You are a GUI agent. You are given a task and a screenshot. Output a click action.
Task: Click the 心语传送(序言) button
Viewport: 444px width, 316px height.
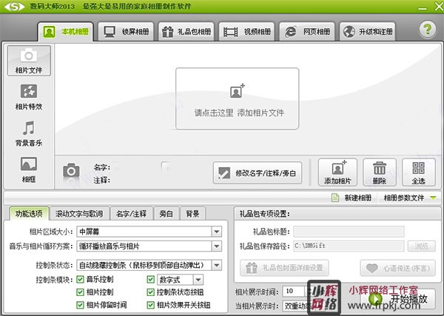tap(398, 268)
